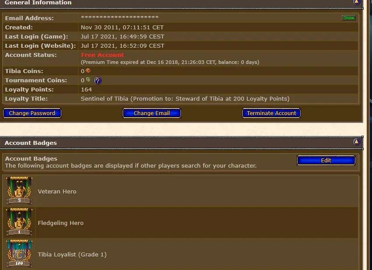
Task: Click the red Free Account status
Action: pyautogui.click(x=102, y=55)
